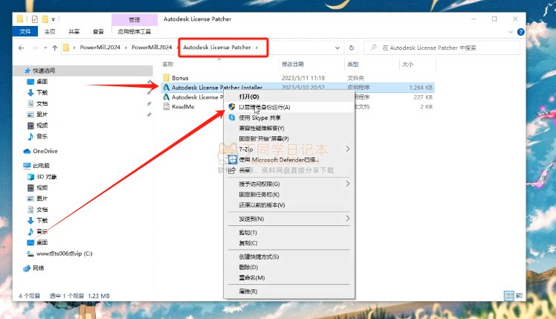Click the Up directory arrow
This screenshot has width=556, height=319.
[54, 48]
